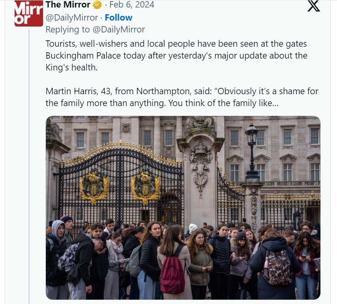
Task: Click the right golden crest on the gate
Action: tap(146, 187)
